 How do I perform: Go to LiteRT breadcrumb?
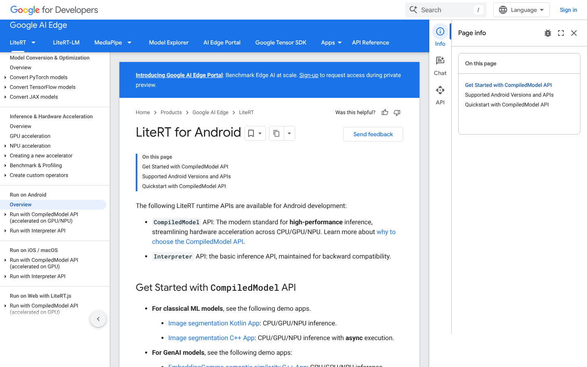click(246, 113)
